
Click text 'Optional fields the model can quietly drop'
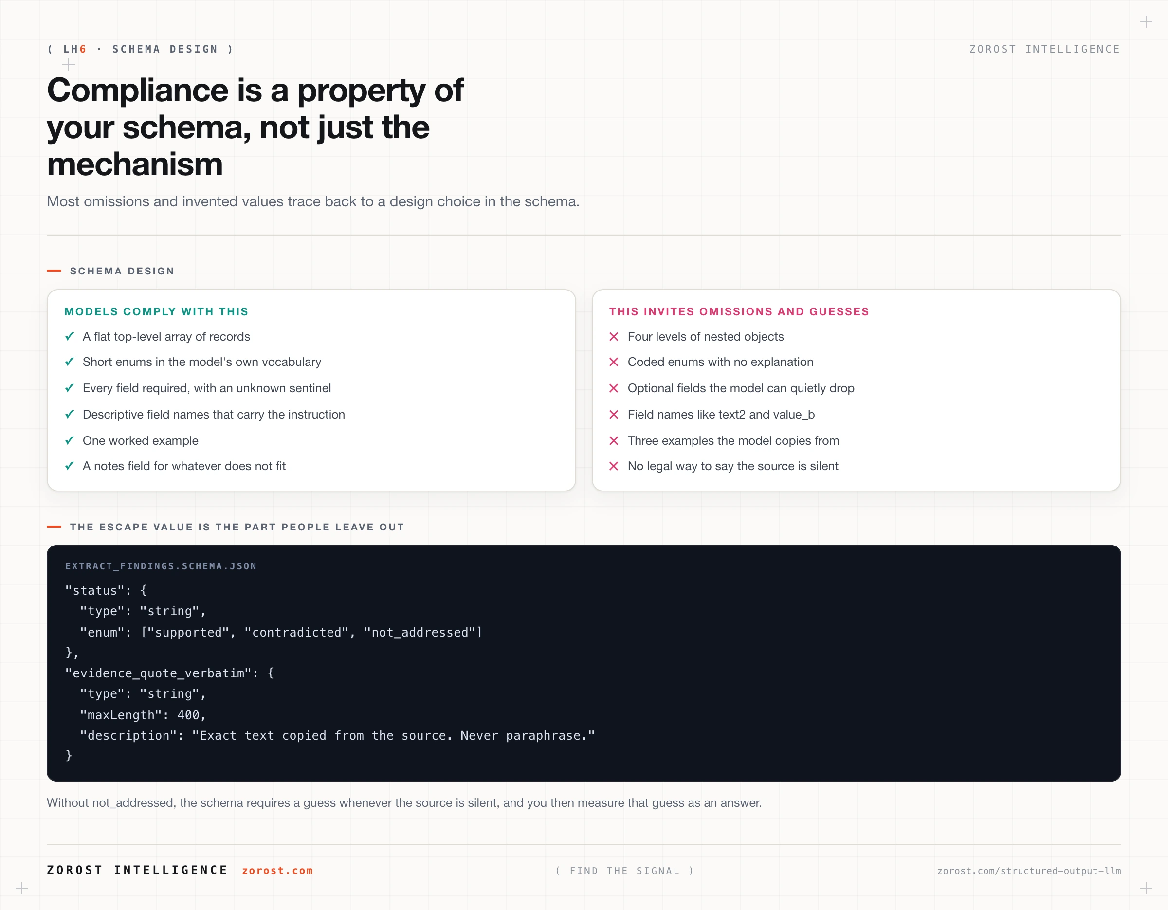click(x=741, y=388)
